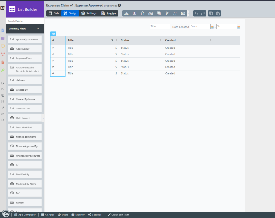Collapse the Columns / Filters section
Screen dimensions: 275x218
pyautogui.click(x=38, y=29)
